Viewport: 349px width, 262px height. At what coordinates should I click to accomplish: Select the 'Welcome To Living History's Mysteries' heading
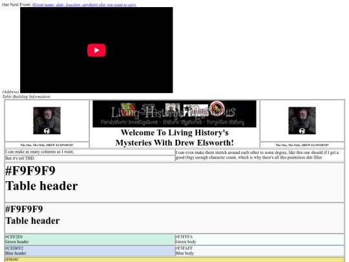click(174, 137)
